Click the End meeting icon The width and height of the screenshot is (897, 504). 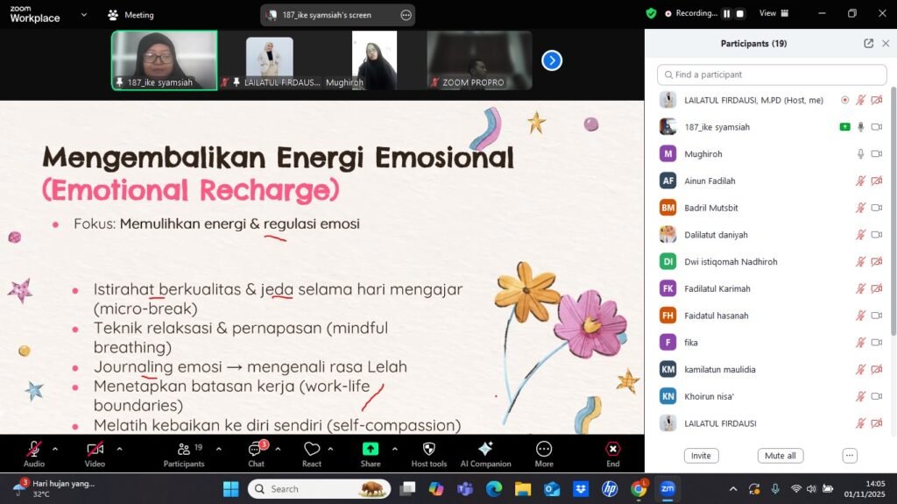pos(612,449)
